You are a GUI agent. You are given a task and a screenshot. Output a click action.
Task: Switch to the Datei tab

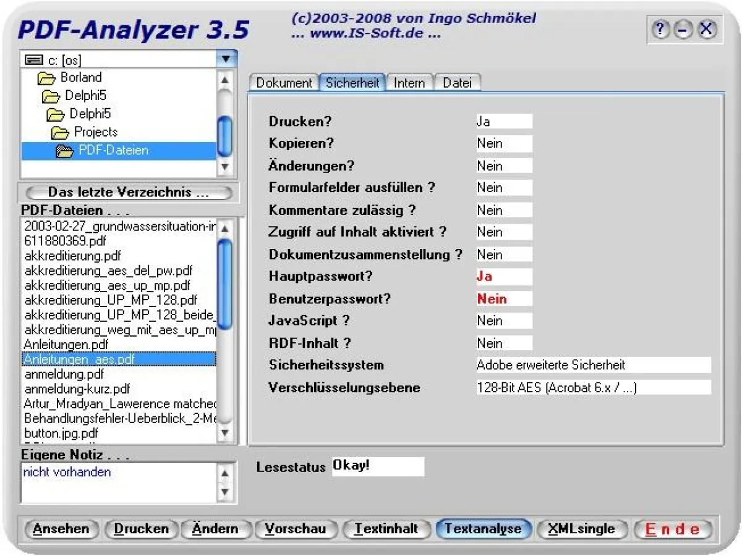tap(457, 82)
